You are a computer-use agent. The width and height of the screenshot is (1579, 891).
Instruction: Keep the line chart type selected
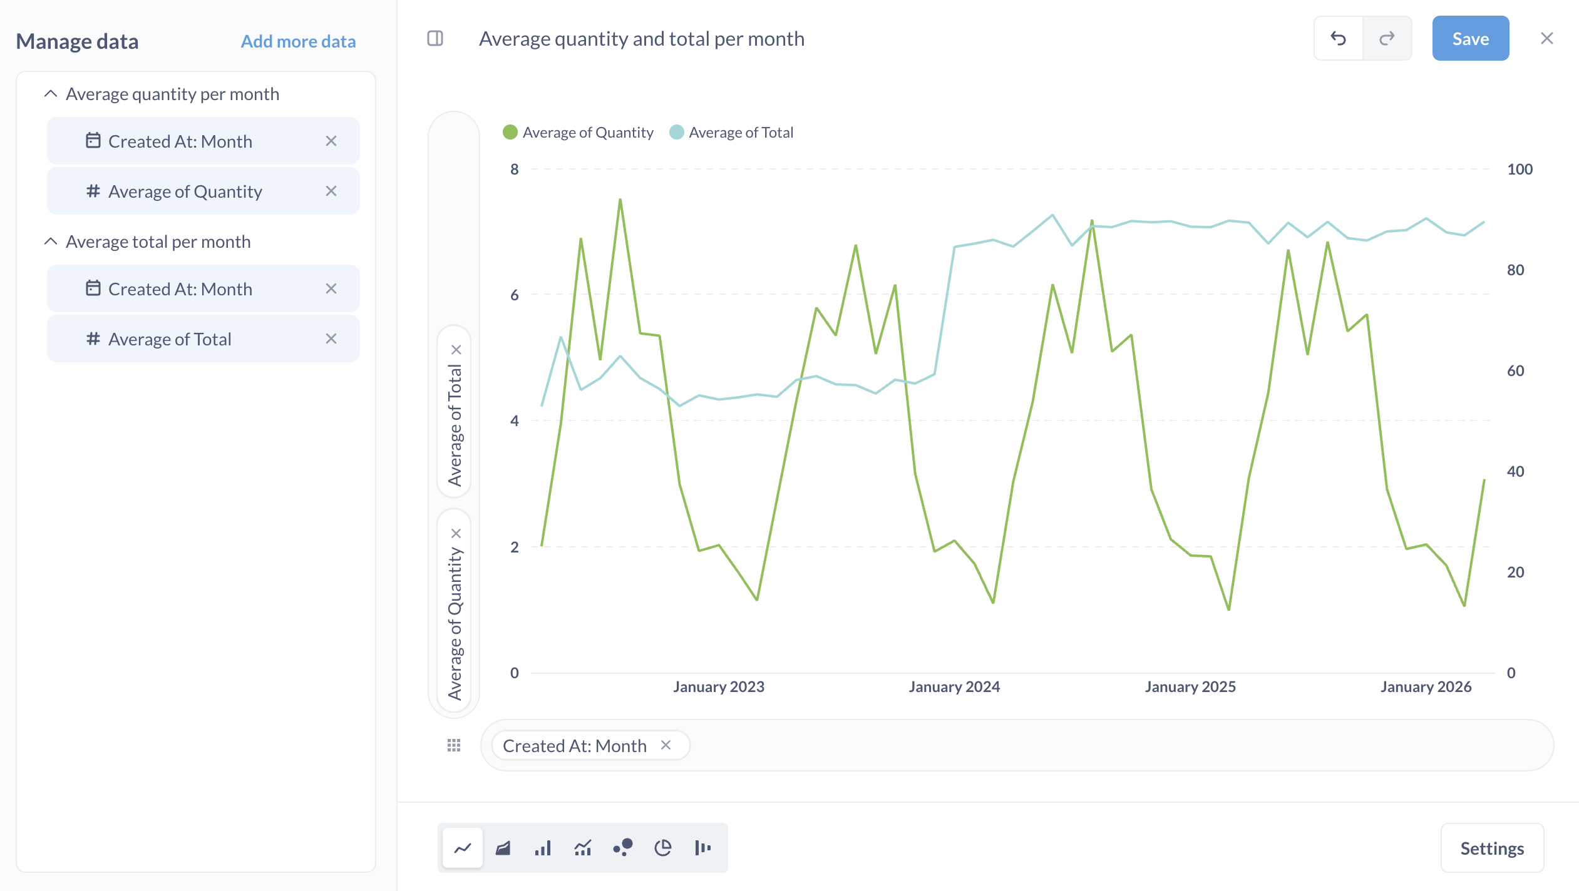coord(462,848)
